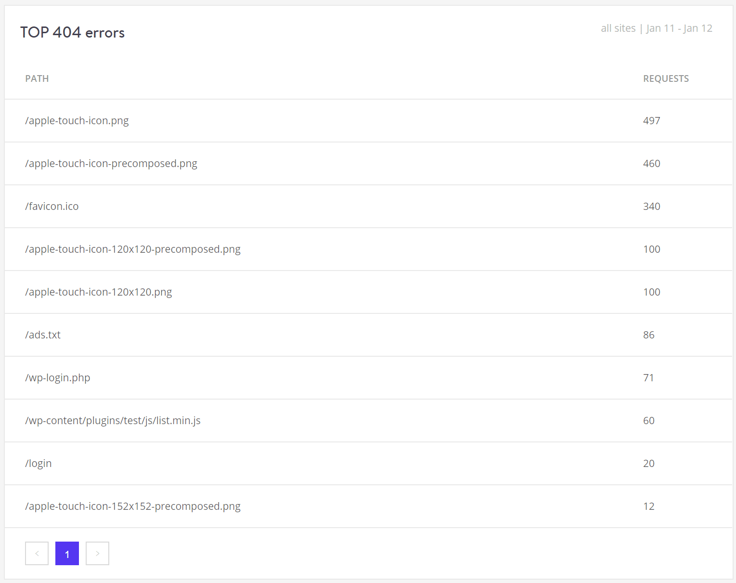Open the all sites filter

(x=618, y=28)
